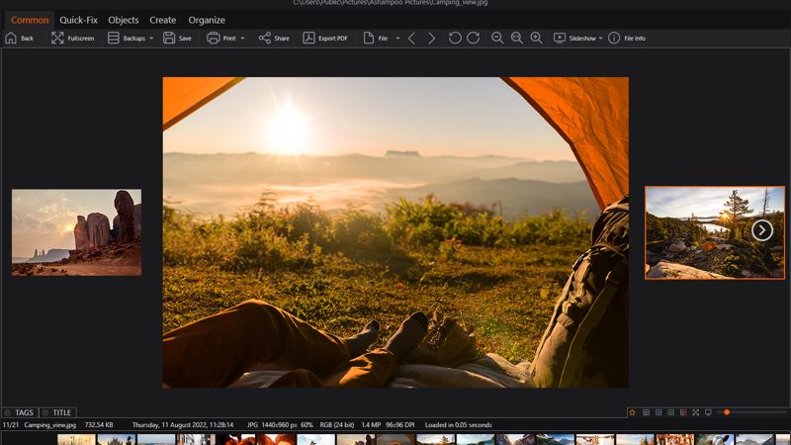Expand the Backups dropdown arrow

tap(151, 39)
